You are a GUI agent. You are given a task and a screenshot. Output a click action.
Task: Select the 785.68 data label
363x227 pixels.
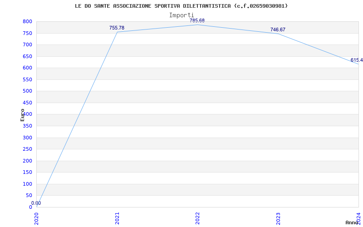(x=197, y=20)
